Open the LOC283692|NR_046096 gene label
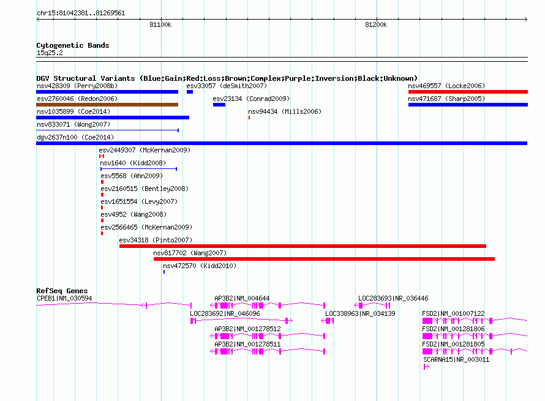The width and height of the screenshot is (545, 401). point(225,314)
